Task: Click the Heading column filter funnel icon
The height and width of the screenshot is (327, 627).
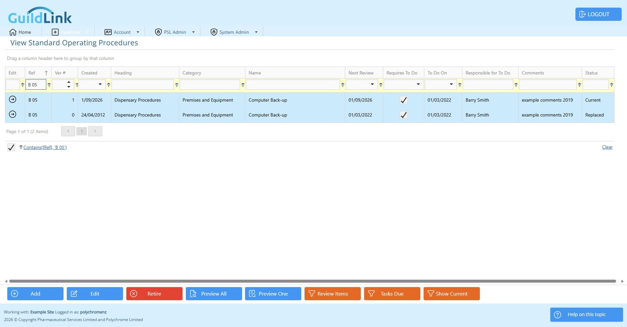Action: 177,85
